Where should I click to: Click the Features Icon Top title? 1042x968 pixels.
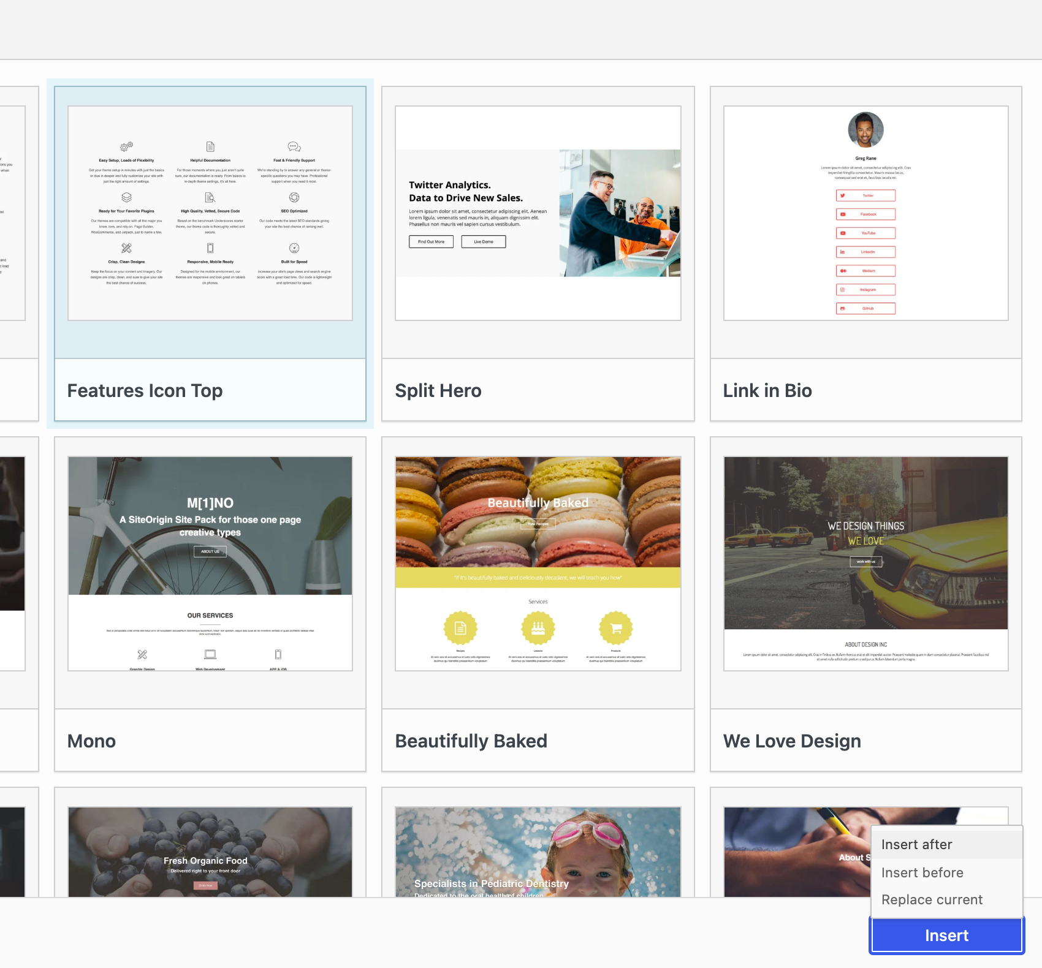(145, 391)
